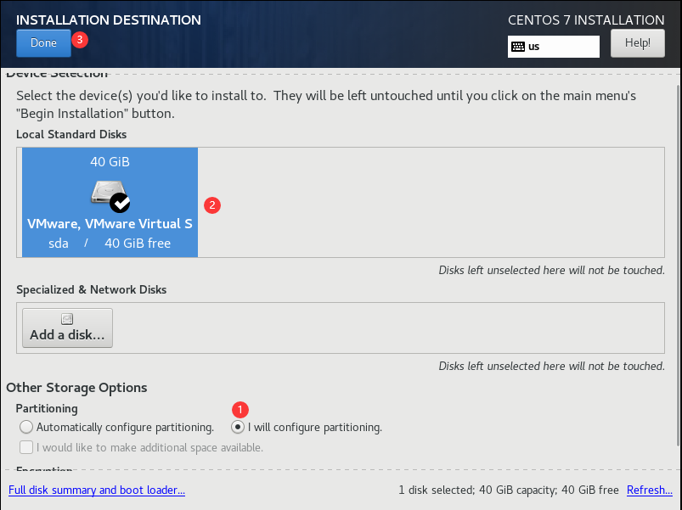Open Full disk summary and boot loader link
The width and height of the screenshot is (682, 510).
coord(97,490)
